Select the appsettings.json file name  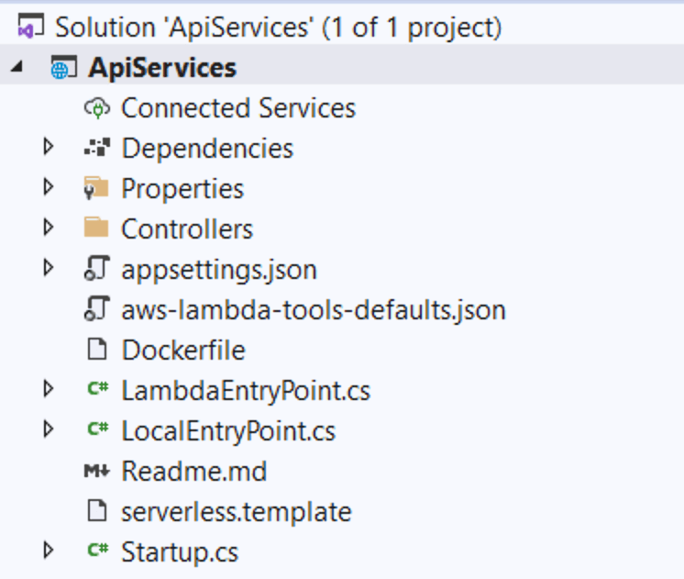219,271
